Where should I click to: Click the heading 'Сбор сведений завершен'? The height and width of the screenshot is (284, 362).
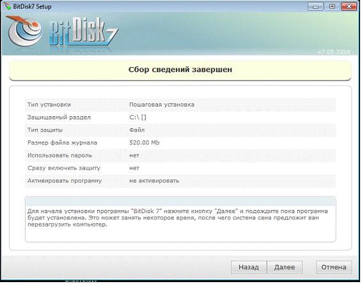(180, 70)
